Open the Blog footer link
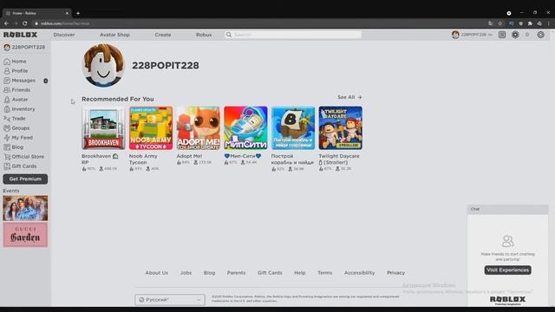 point(209,273)
